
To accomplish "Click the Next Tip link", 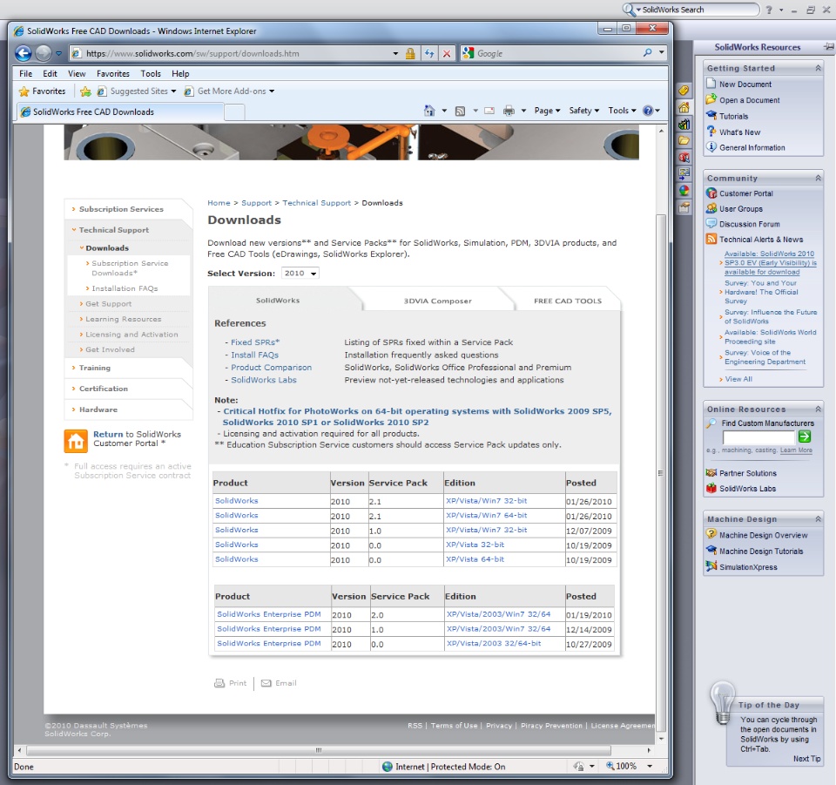I will pos(806,758).
